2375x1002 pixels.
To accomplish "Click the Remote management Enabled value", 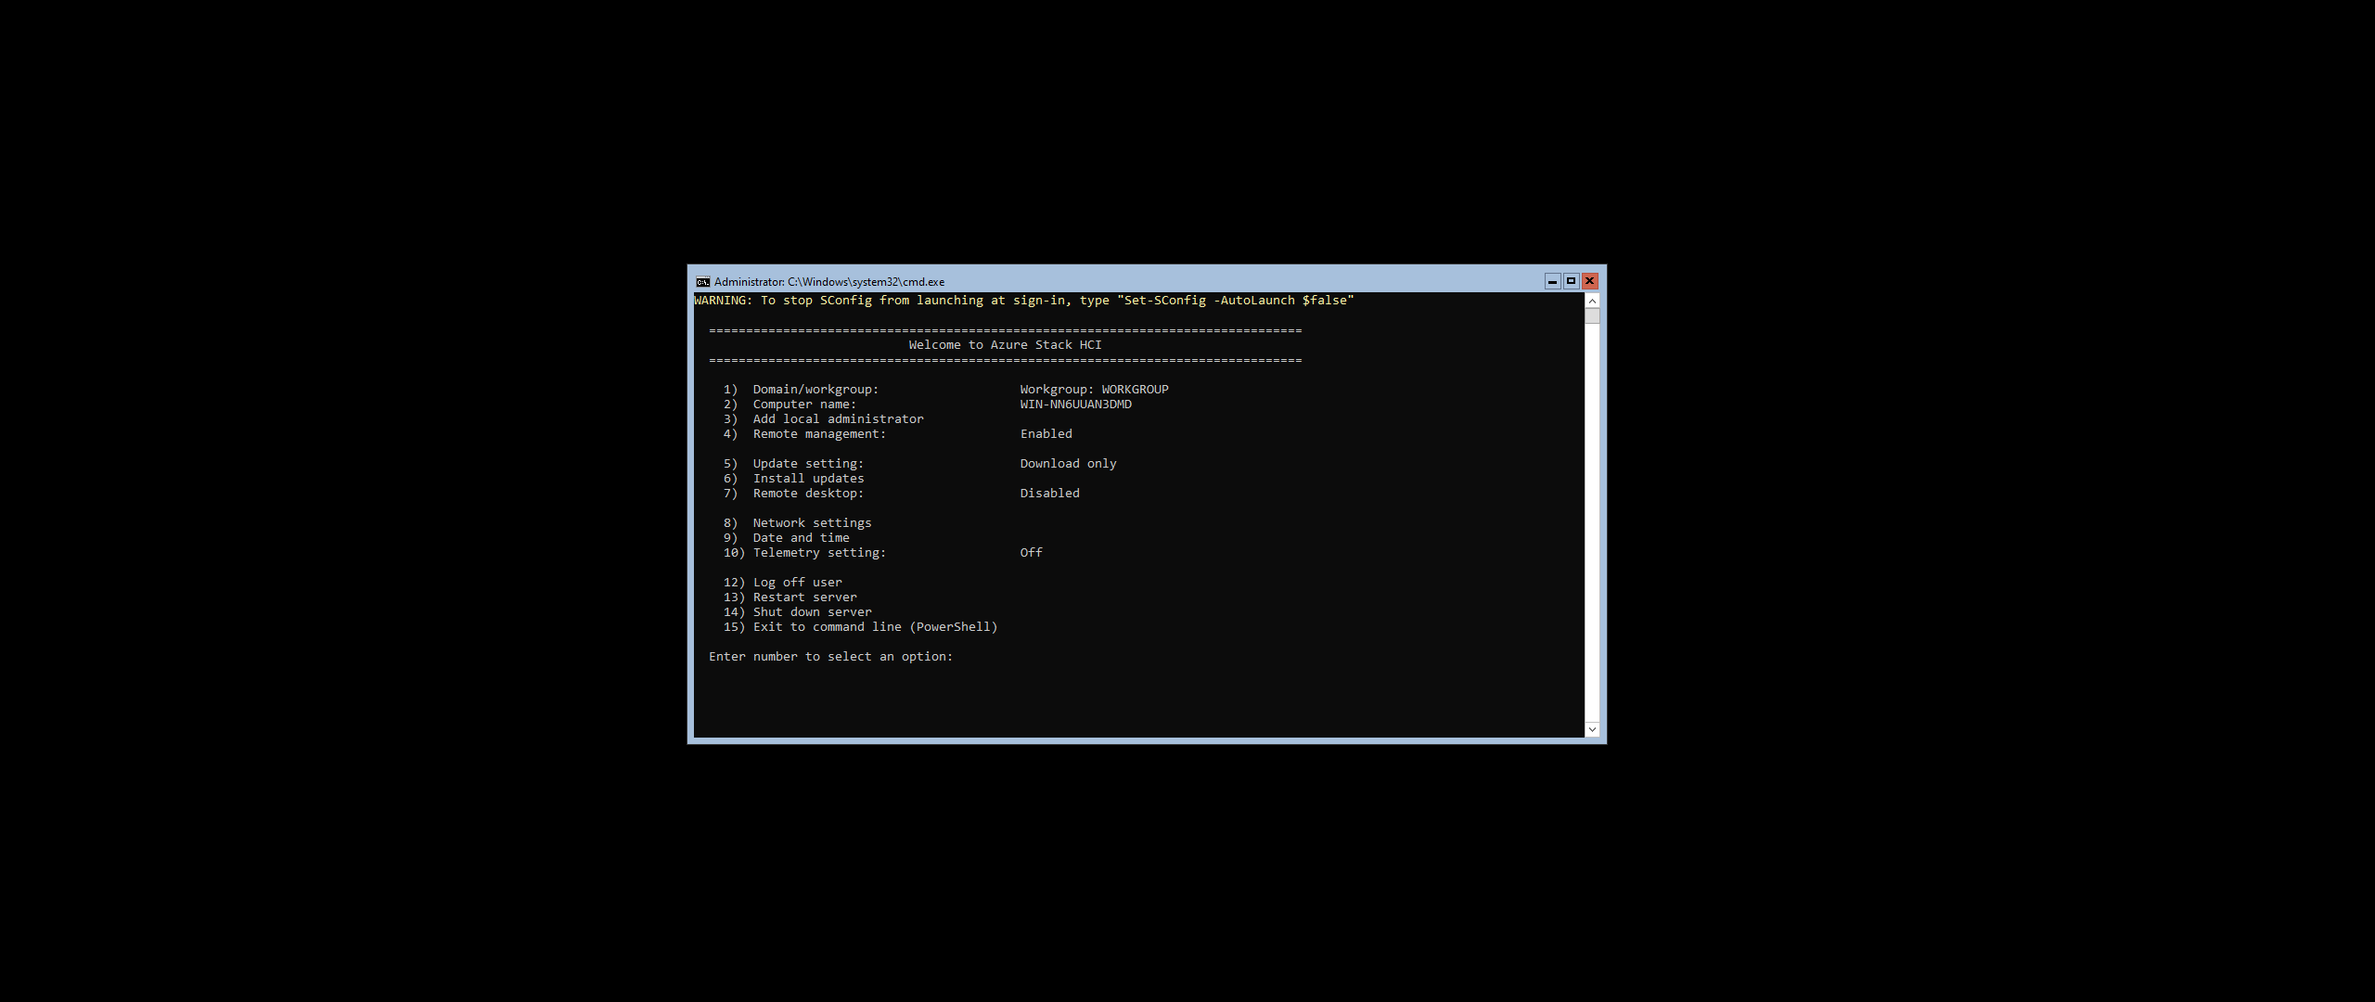I will pyautogui.click(x=1046, y=434).
